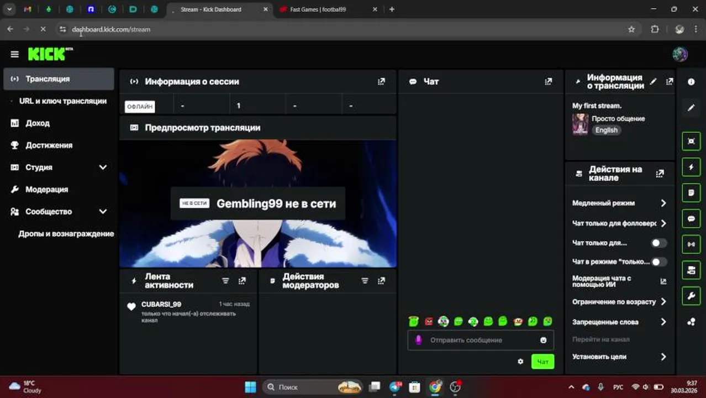The width and height of the screenshot is (706, 398).
Task: Click the Просто общение category label
Action: pos(618,118)
